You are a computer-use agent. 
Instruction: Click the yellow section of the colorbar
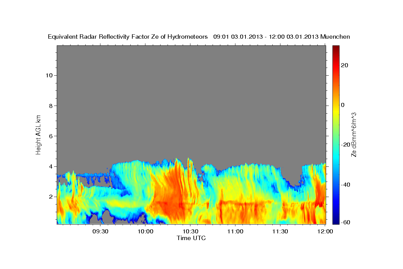336,111
